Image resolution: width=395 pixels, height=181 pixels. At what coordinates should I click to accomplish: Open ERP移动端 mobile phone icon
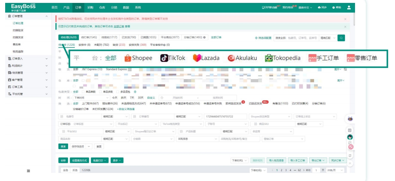click(x=263, y=7)
